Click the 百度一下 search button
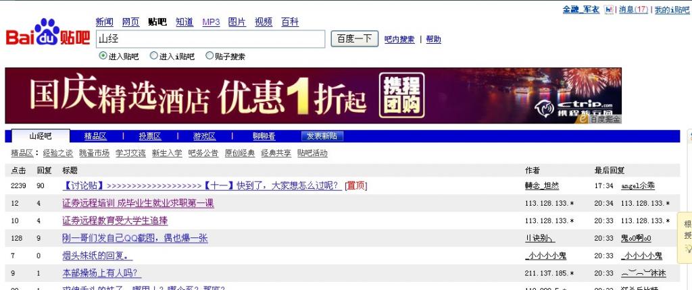This screenshot has width=692, height=290. point(355,38)
